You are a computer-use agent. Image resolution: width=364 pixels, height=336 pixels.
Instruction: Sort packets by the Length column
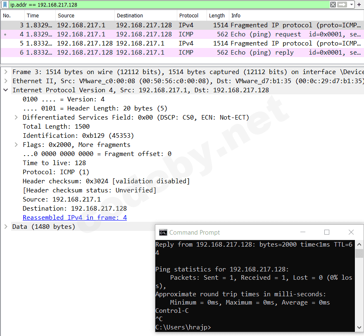[217, 15]
